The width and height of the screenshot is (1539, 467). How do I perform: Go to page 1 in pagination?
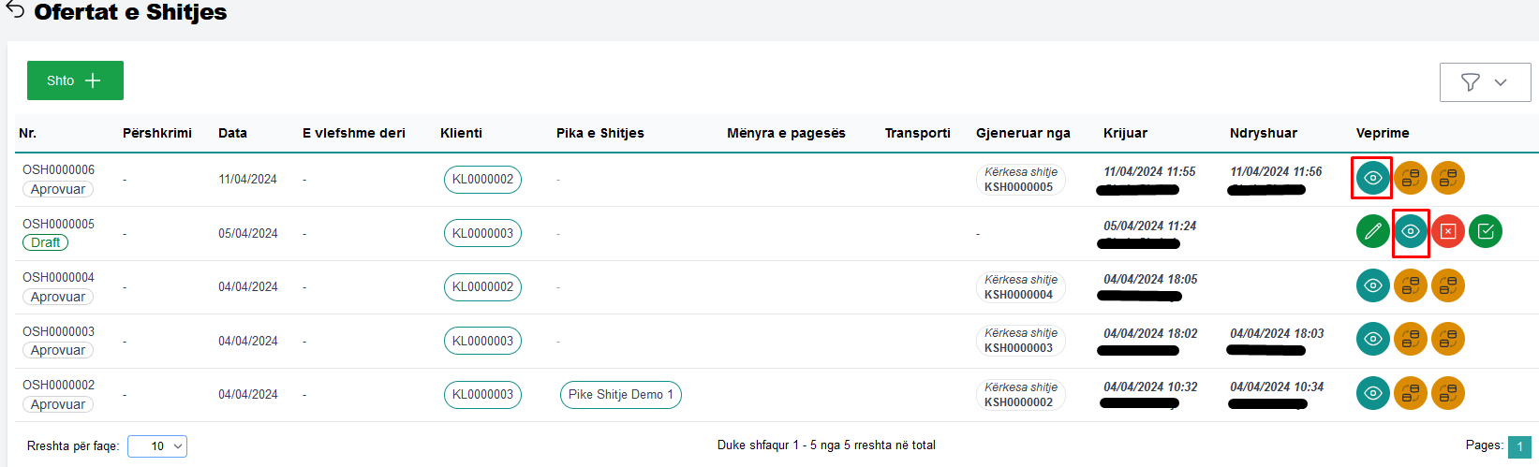[x=1519, y=446]
